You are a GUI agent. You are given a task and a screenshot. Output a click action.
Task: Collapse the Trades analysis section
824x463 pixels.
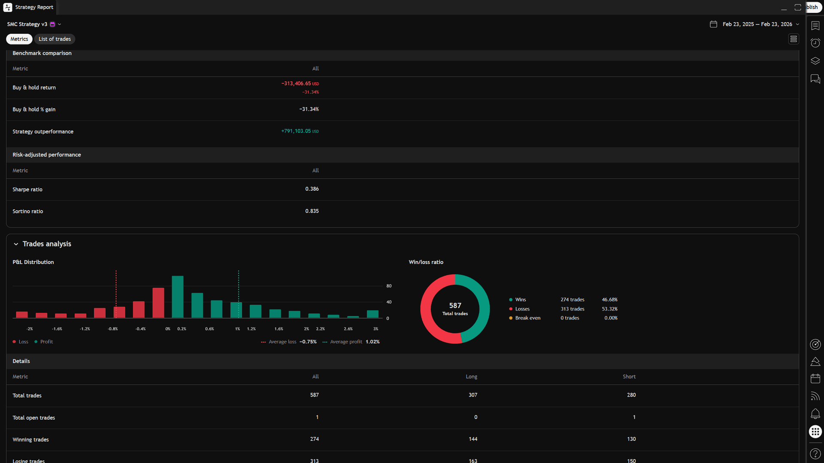pyautogui.click(x=16, y=244)
